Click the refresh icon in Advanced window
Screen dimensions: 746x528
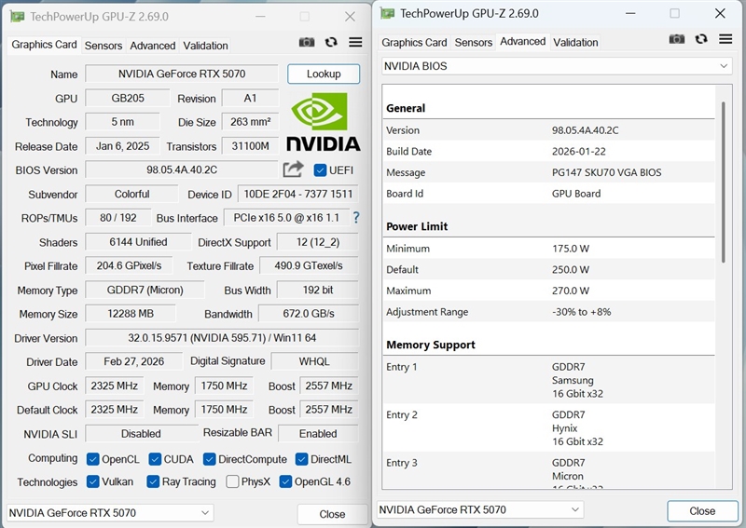[x=701, y=39]
